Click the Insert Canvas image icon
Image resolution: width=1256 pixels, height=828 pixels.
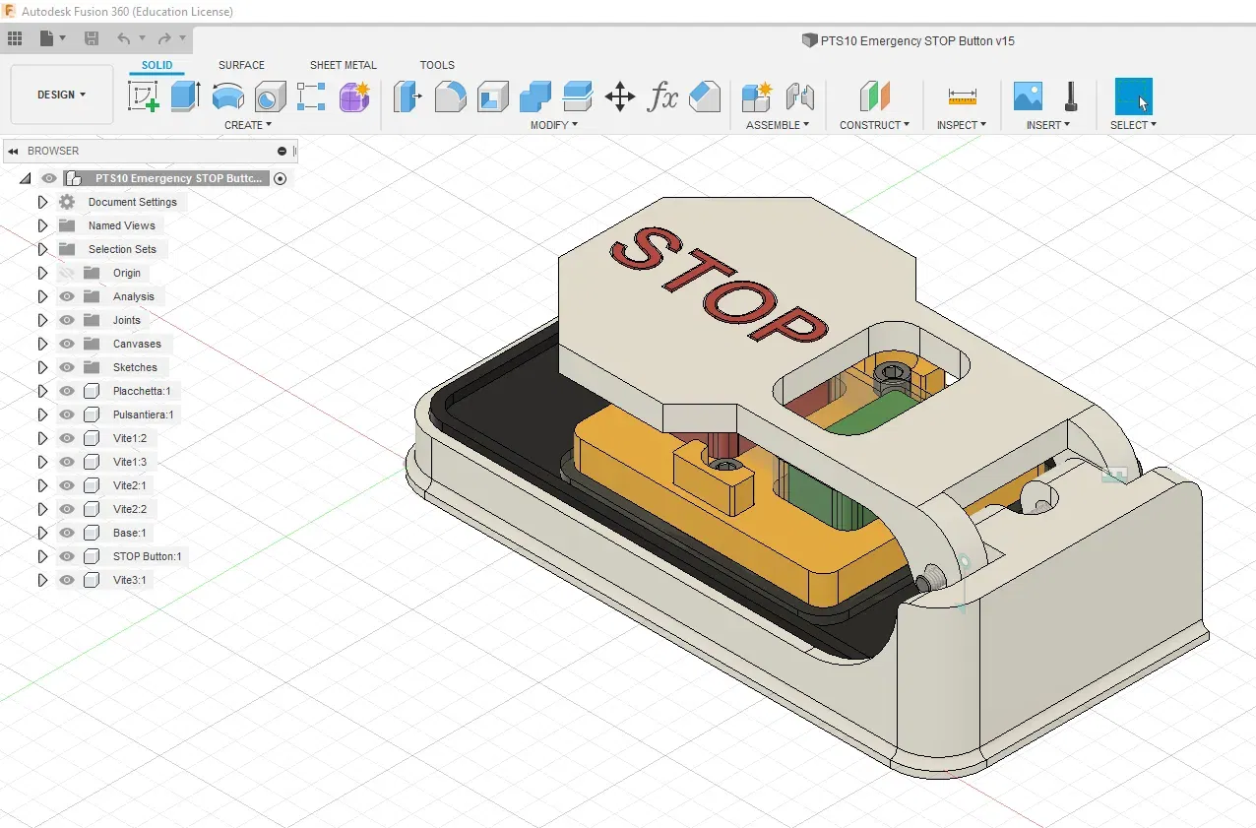(x=1028, y=96)
